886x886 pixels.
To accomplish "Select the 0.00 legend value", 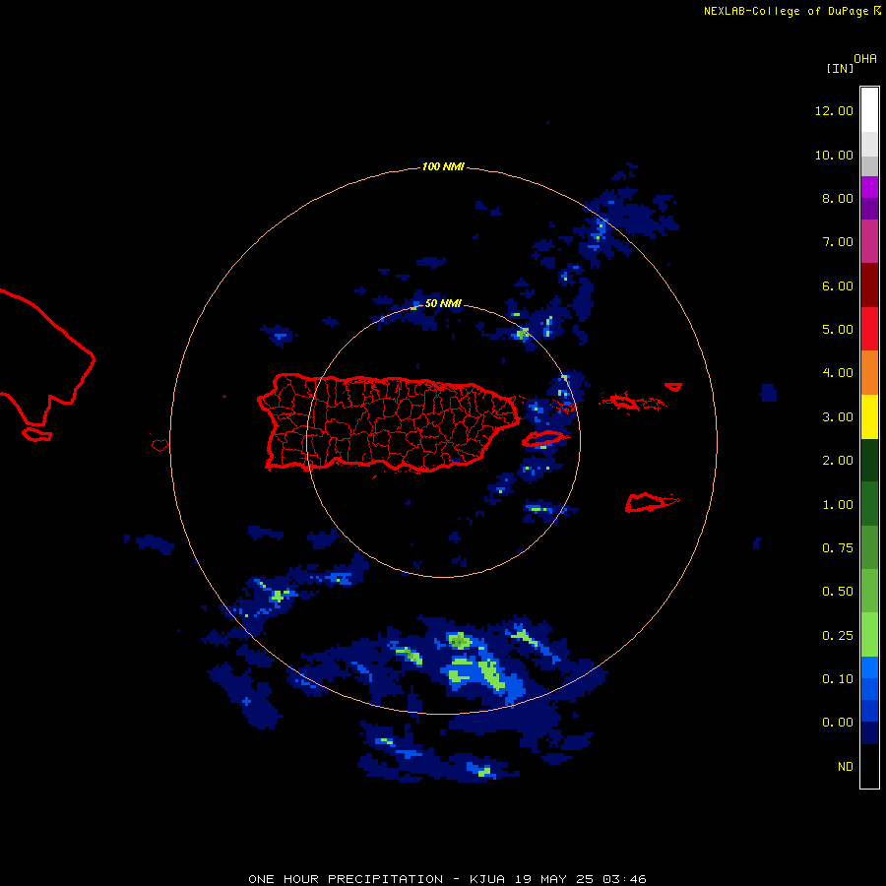I will [838, 723].
